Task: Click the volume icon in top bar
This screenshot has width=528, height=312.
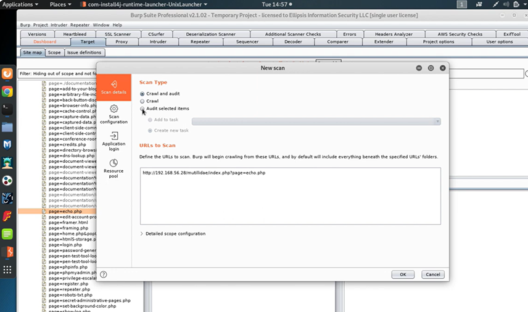Action: (506, 4)
